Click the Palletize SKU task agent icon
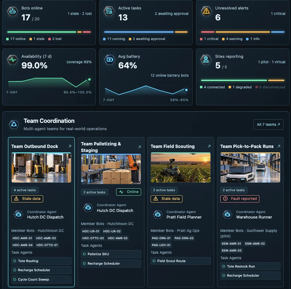291x289 pixels. (84, 254)
